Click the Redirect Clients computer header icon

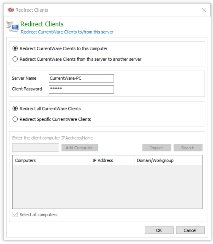coord(12,27)
